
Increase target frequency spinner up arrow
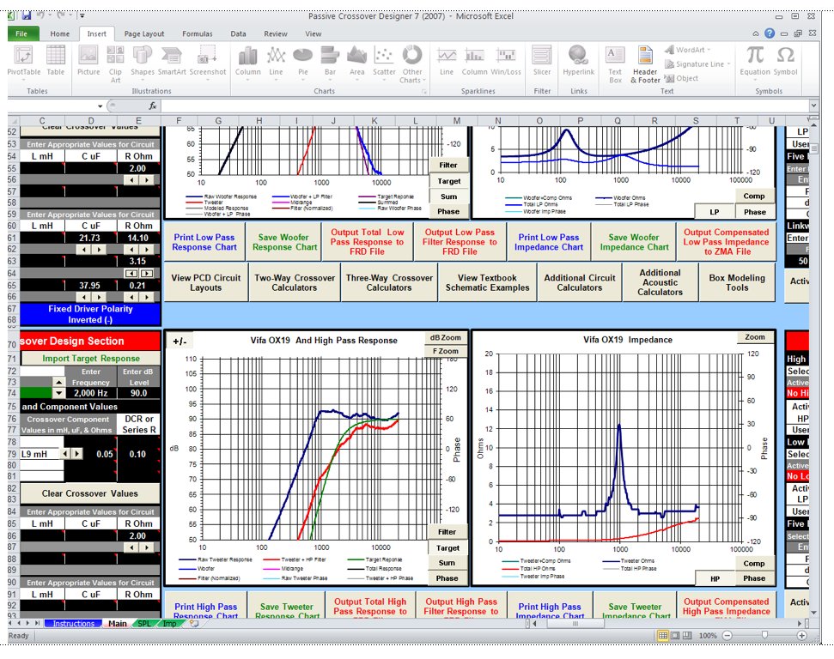(59, 382)
